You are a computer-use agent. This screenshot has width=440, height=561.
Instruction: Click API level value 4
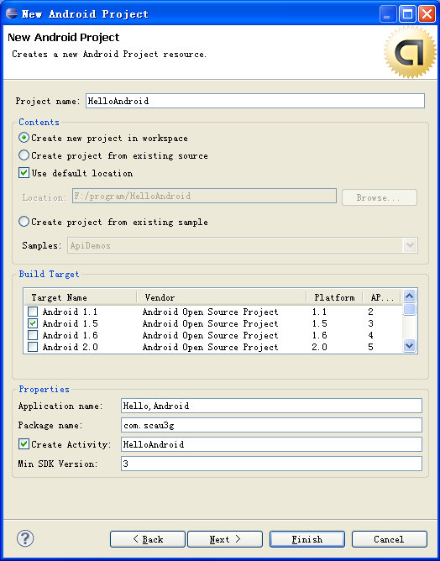370,335
